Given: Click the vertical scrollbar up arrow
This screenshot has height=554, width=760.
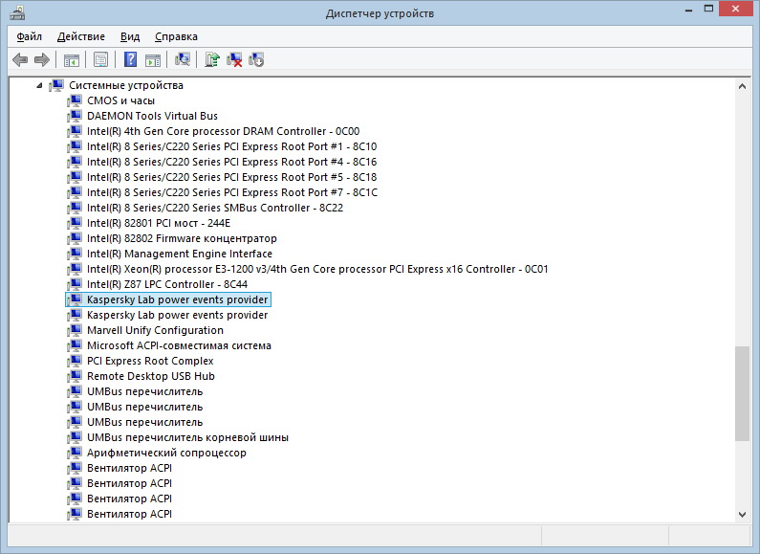Looking at the screenshot, I should (x=742, y=86).
